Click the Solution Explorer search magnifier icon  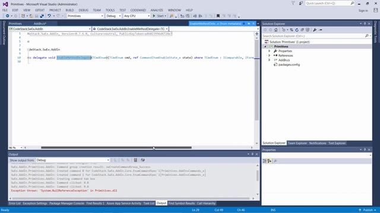click(x=367, y=35)
